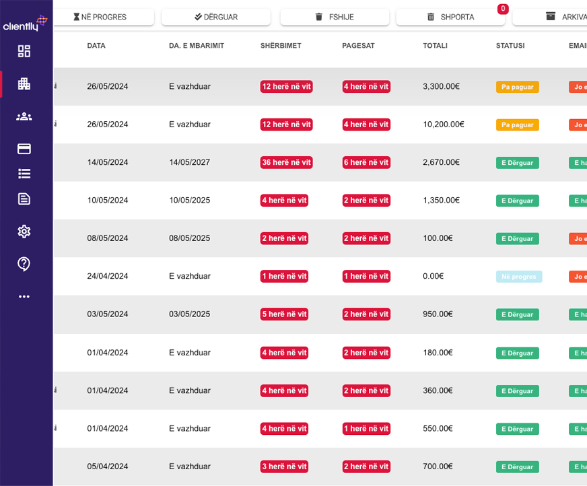This screenshot has width=587, height=486.
Task: Expand the three-dots more menu
Action: (x=24, y=296)
